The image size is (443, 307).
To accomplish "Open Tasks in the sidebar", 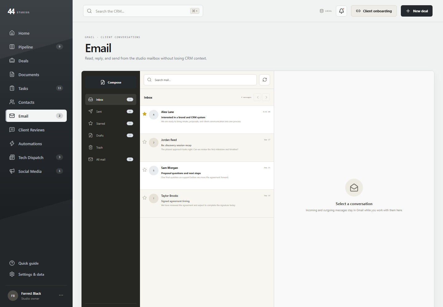I will click(x=36, y=88).
